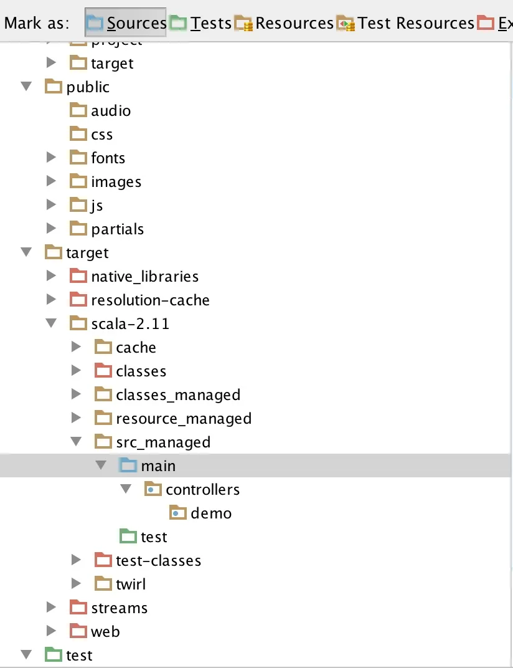Click the partials folder icon
Screen dimensions: 513x668
pos(78,228)
